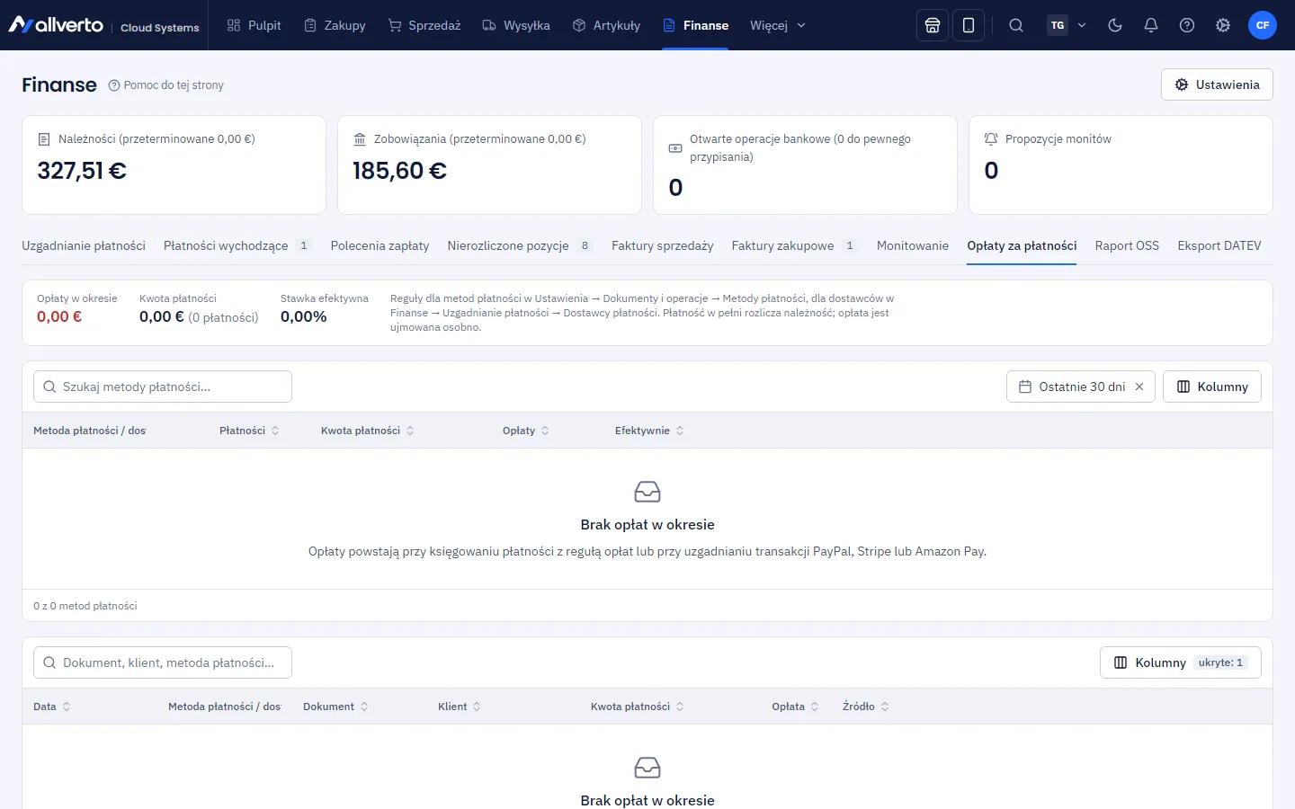Open the Należności card
This screenshot has height=809, width=1295.
174,164
